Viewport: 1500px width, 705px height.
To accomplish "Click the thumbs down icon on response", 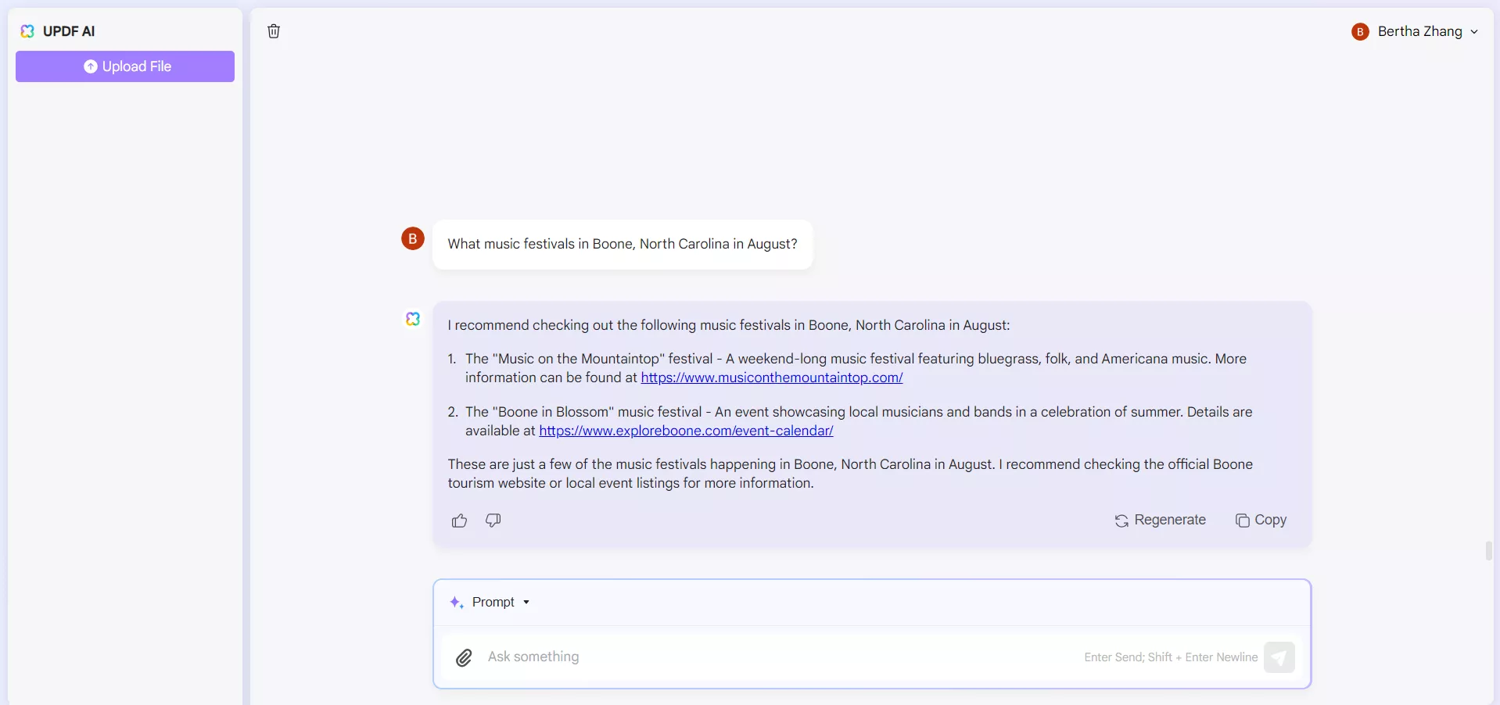I will tap(493, 521).
